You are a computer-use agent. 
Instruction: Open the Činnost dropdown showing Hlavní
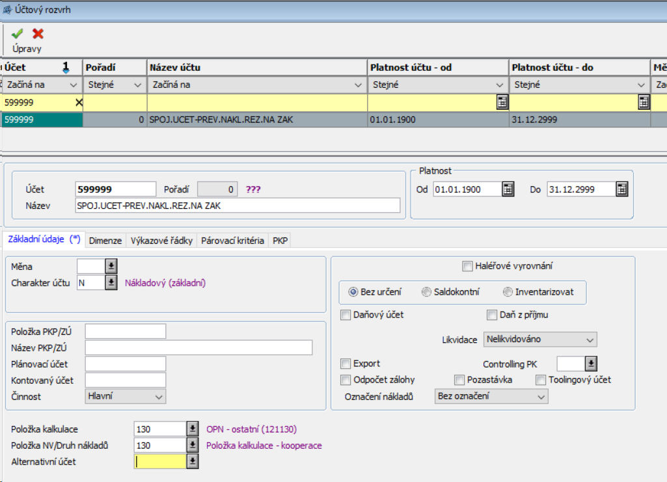[126, 396]
